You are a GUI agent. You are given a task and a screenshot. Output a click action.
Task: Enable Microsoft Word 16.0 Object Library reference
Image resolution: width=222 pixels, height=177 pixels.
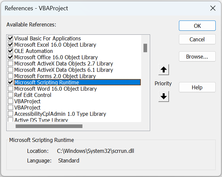10,89
